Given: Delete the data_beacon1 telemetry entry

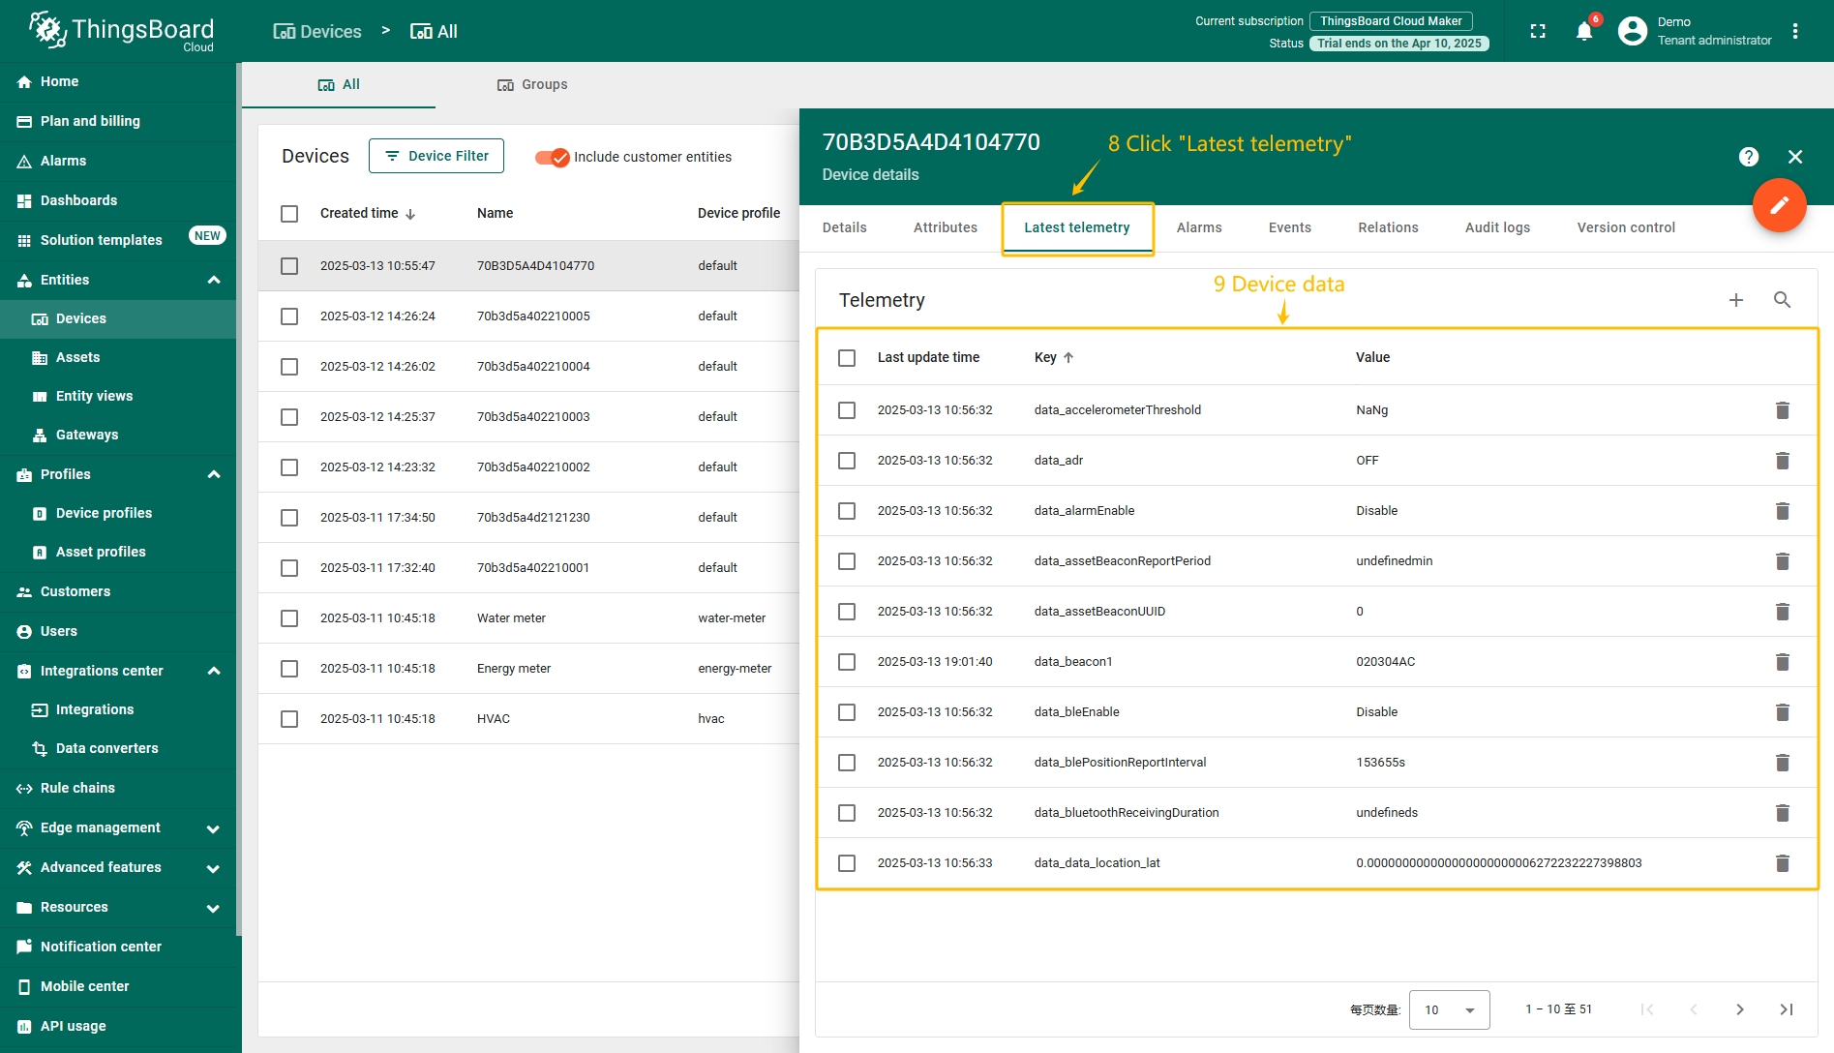Looking at the screenshot, I should (1782, 662).
